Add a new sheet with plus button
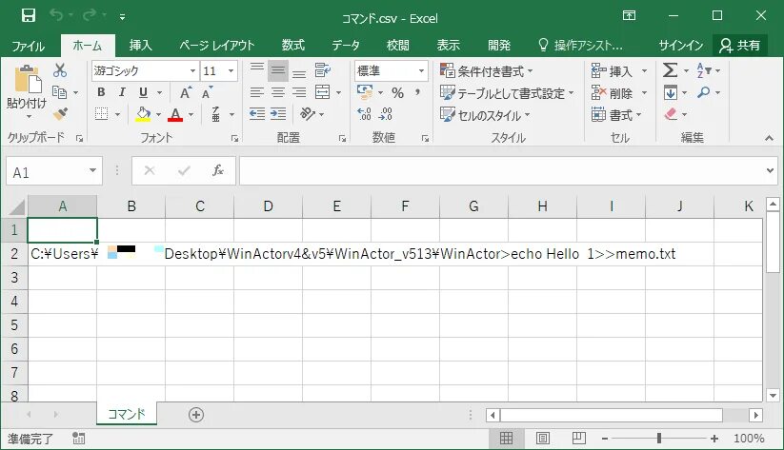This screenshot has width=784, height=450. click(196, 415)
